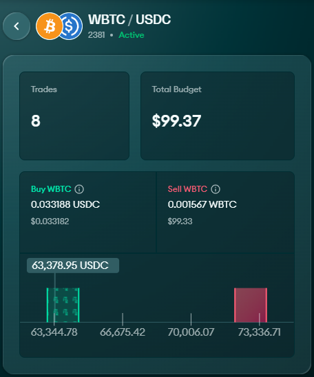Click the $0.033182 fiat value
Image resolution: width=314 pixels, height=377 pixels.
50,222
